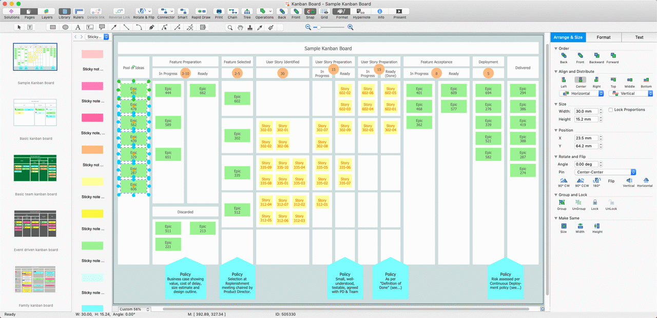This screenshot has width=657, height=318.
Task: Select the arrow pointer tool
Action: point(20,27)
